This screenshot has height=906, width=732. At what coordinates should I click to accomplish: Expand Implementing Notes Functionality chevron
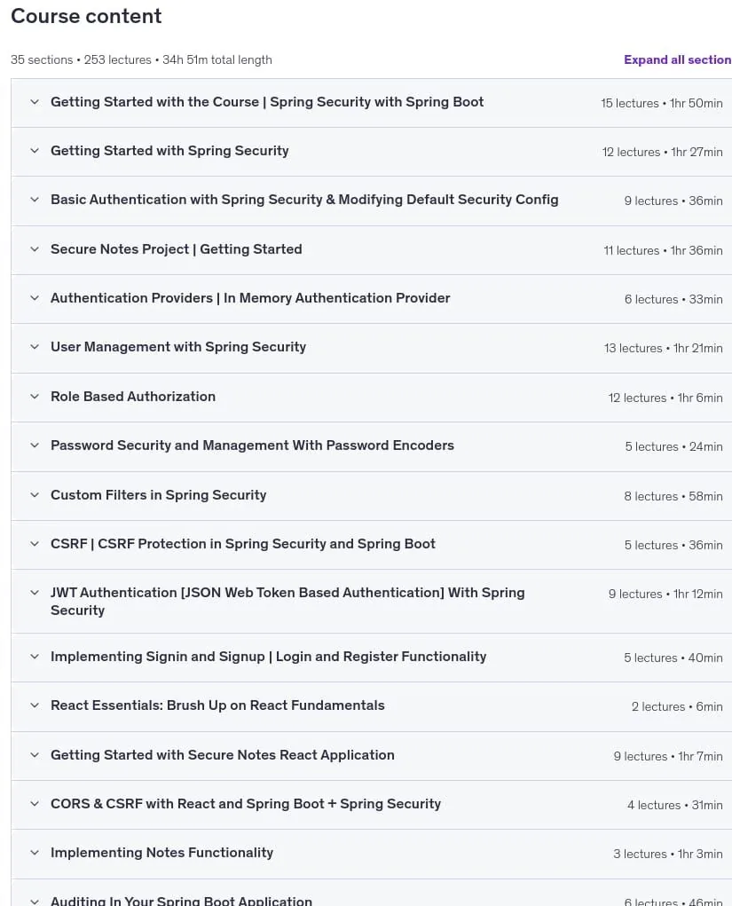[35, 853]
